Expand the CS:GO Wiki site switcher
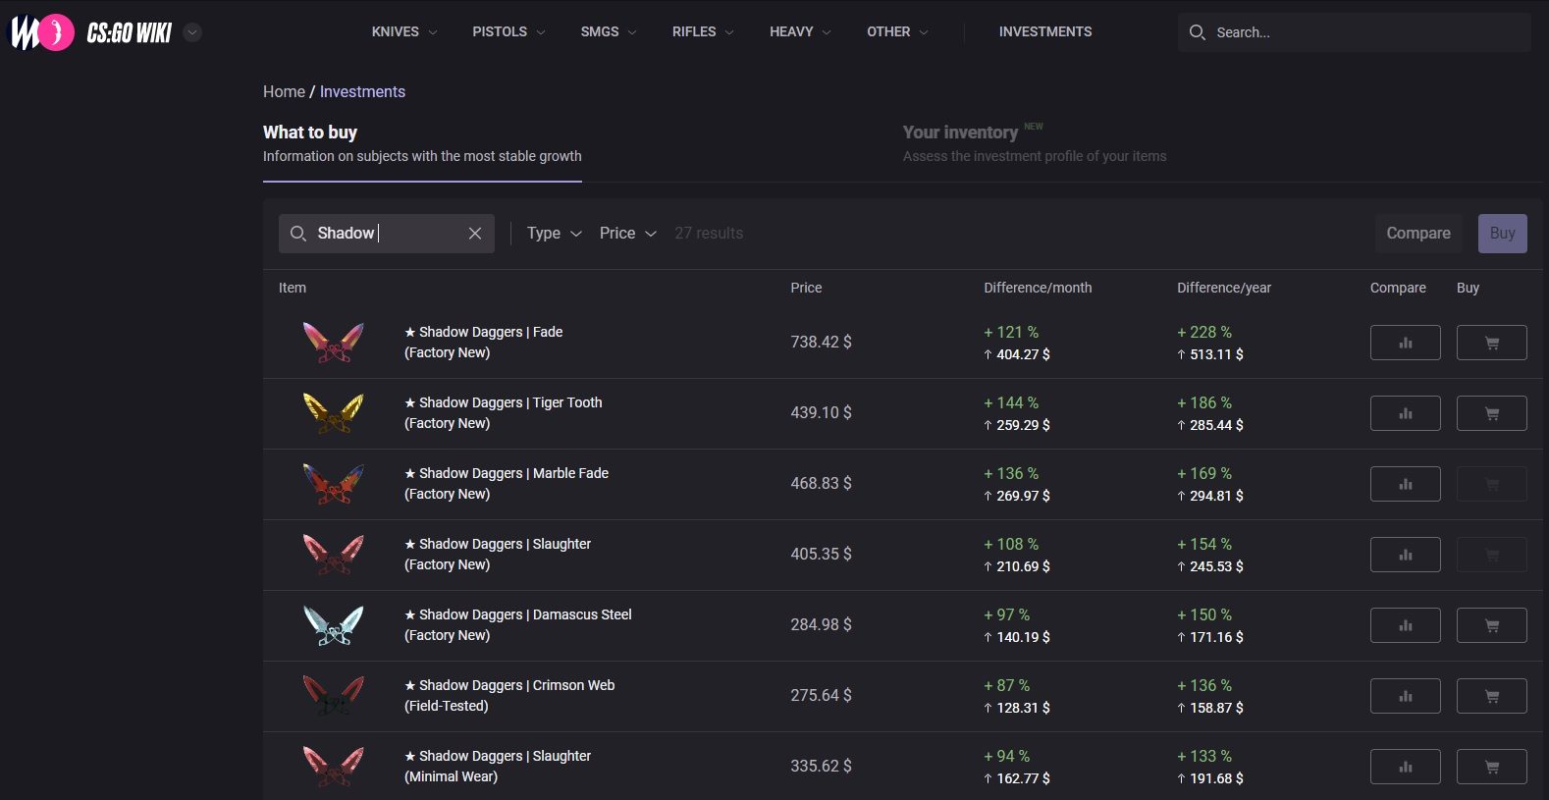The height and width of the screenshot is (800, 1549). 193,32
